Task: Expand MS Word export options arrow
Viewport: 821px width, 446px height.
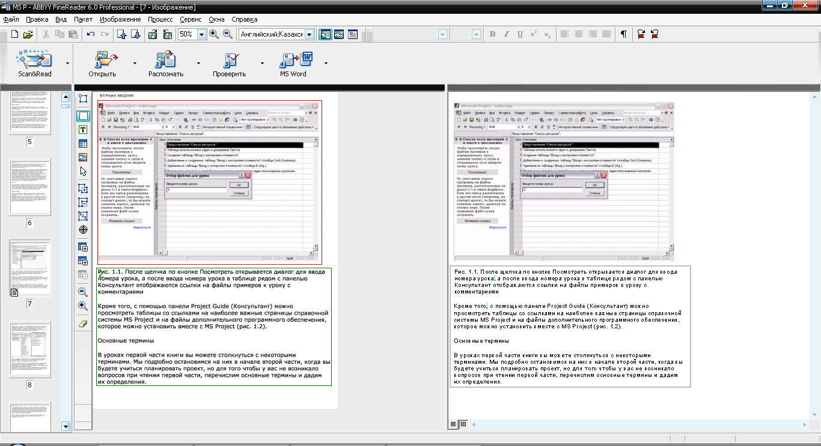Action: click(326, 62)
